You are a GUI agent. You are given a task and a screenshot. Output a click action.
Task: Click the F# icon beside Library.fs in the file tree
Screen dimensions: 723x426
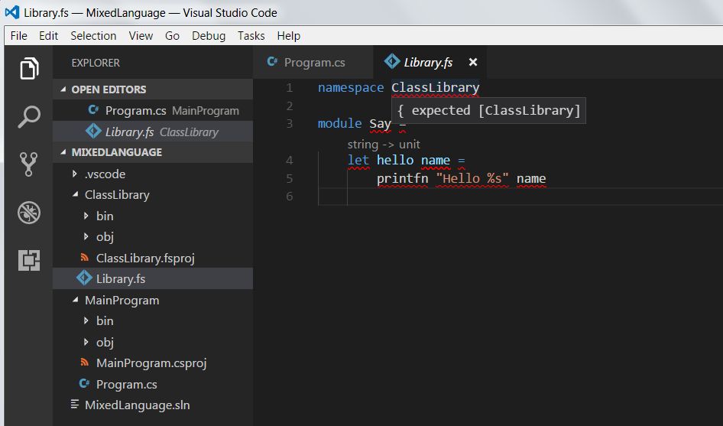[84, 278]
